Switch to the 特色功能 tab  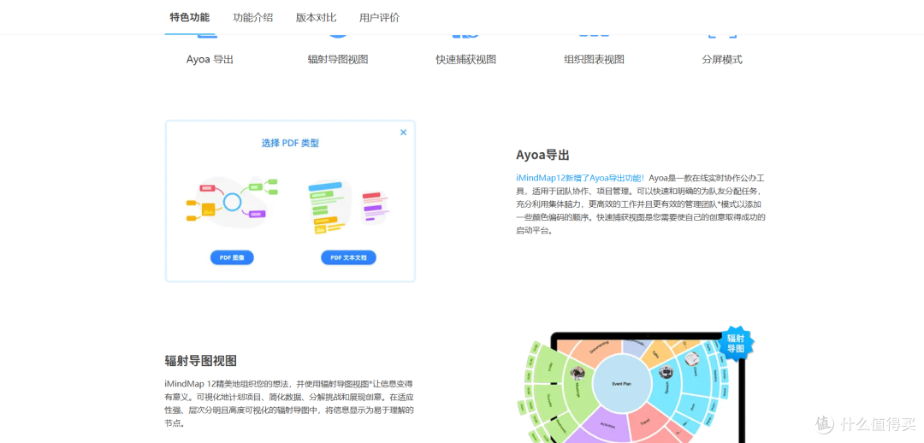[189, 18]
